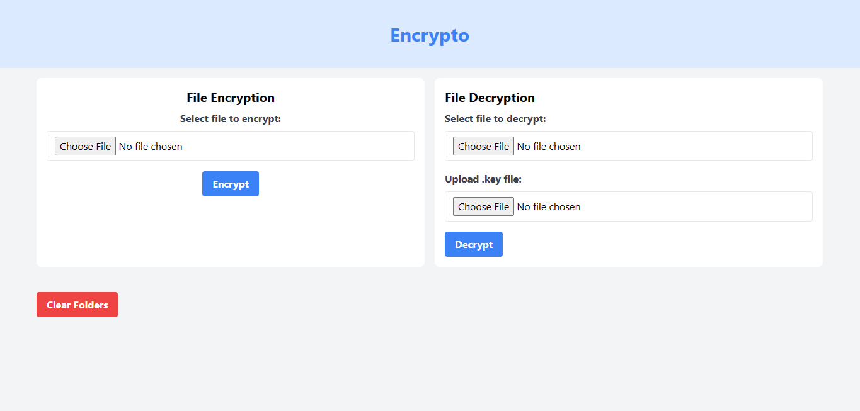The width and height of the screenshot is (860, 411).
Task: Click the 'Select file to decrypt:' label
Action: pyautogui.click(x=495, y=118)
